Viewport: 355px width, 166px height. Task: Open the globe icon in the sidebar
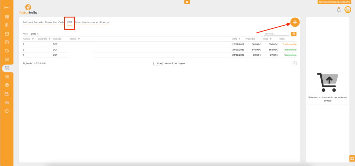[7, 85]
